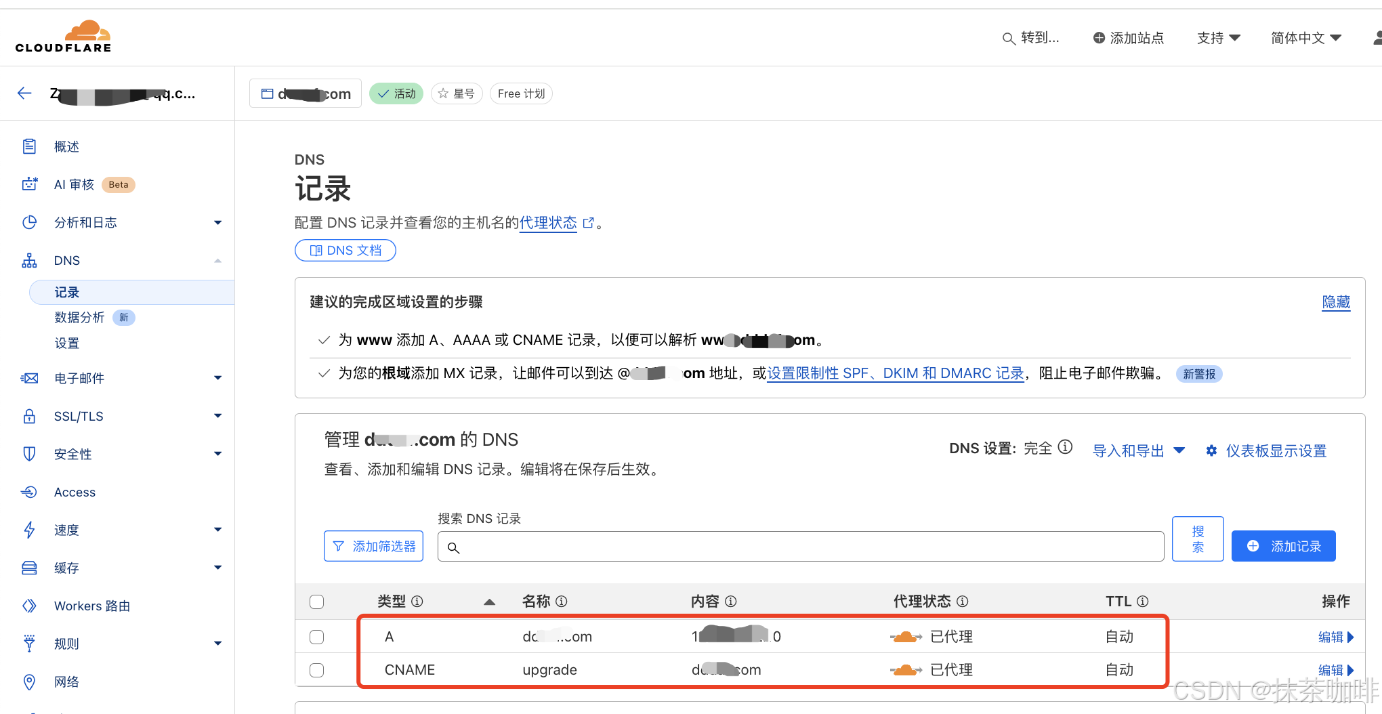Open the Access menu item
The width and height of the screenshot is (1382, 714).
(75, 492)
